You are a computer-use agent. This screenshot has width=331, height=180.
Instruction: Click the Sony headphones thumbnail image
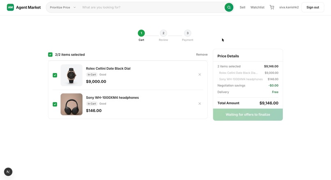pyautogui.click(x=71, y=104)
